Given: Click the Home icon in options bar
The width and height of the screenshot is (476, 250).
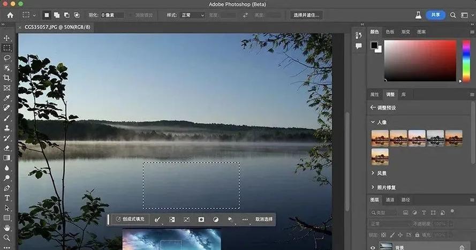Looking at the screenshot, I should [x=10, y=15].
